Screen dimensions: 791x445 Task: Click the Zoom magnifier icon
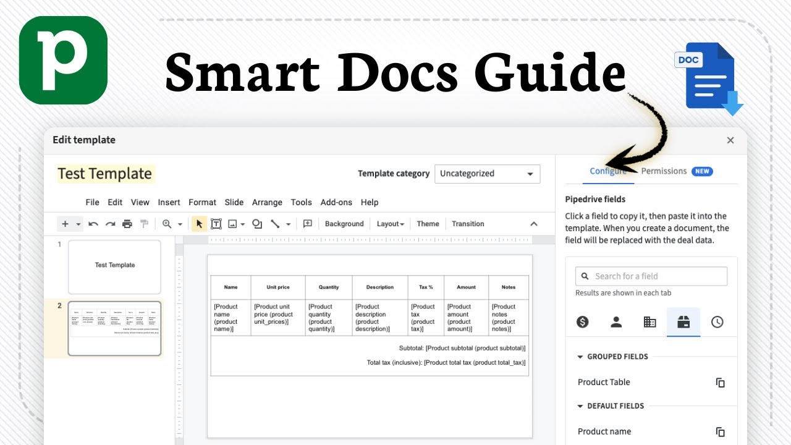pyautogui.click(x=167, y=224)
